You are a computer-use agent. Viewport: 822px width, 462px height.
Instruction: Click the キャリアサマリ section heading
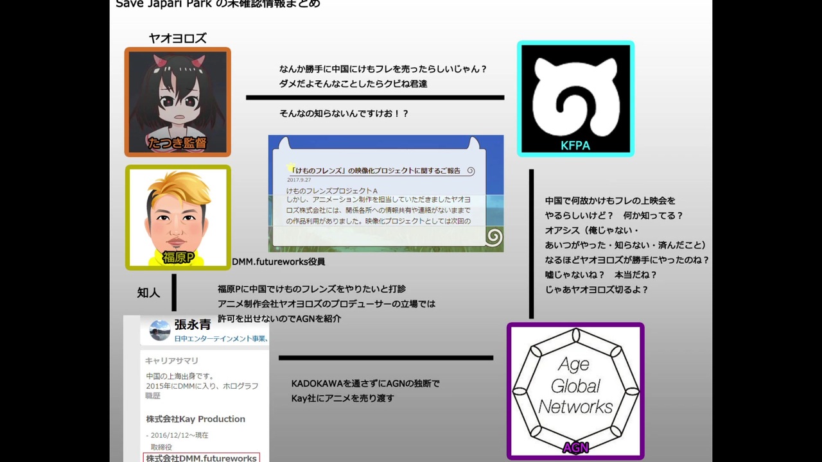coord(171,361)
